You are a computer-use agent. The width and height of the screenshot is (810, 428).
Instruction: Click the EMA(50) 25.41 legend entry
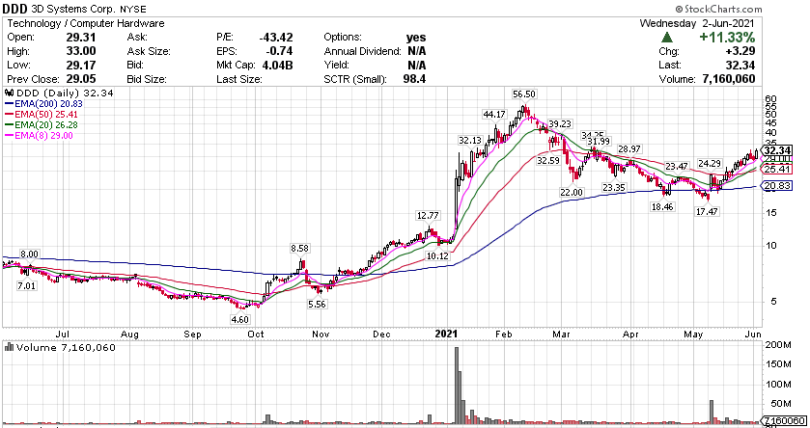pyautogui.click(x=42, y=114)
